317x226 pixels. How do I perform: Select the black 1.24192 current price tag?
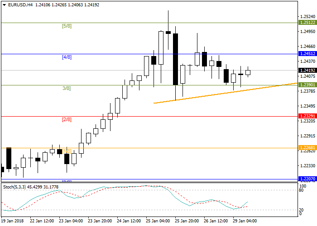point(307,70)
